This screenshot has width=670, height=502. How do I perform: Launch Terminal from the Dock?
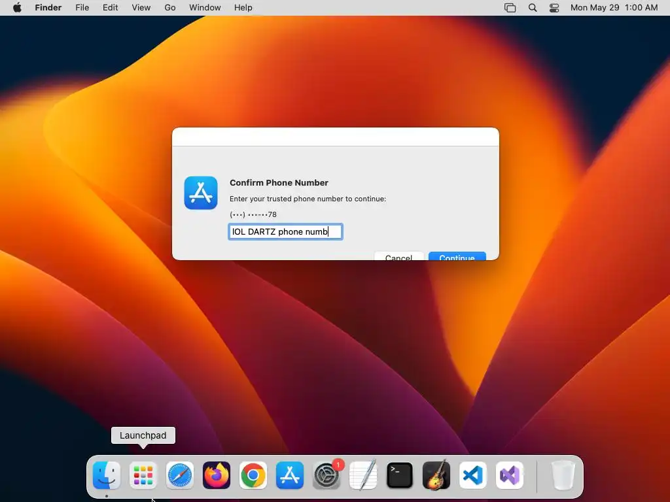pyautogui.click(x=400, y=475)
